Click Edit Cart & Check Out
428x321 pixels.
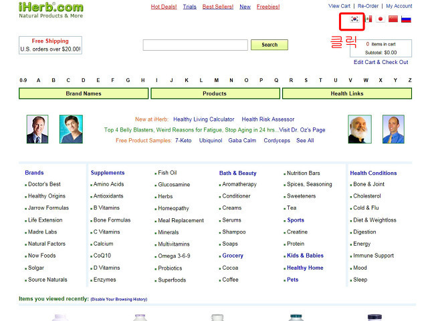[x=381, y=62]
